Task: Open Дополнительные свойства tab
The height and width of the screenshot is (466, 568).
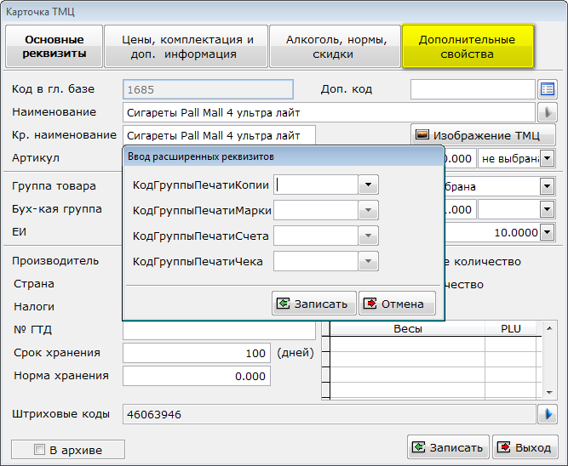Action: [468, 46]
